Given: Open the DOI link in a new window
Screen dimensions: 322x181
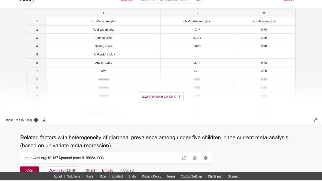Looking at the screenshot, I should click(x=184, y=158).
